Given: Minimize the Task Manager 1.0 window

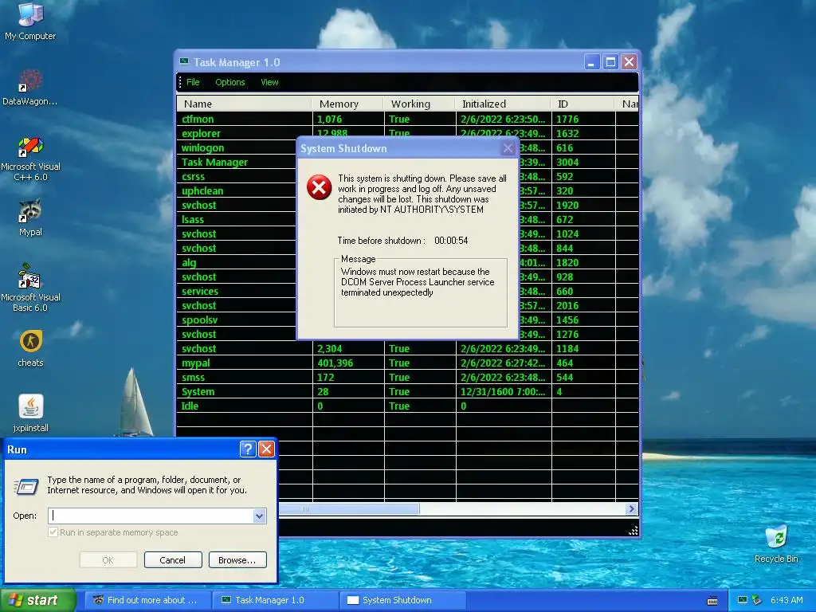Looking at the screenshot, I should 592,62.
